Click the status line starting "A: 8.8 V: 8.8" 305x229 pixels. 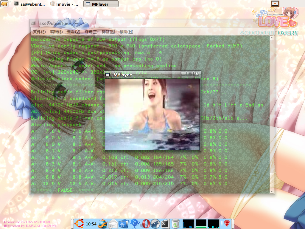point(129,177)
